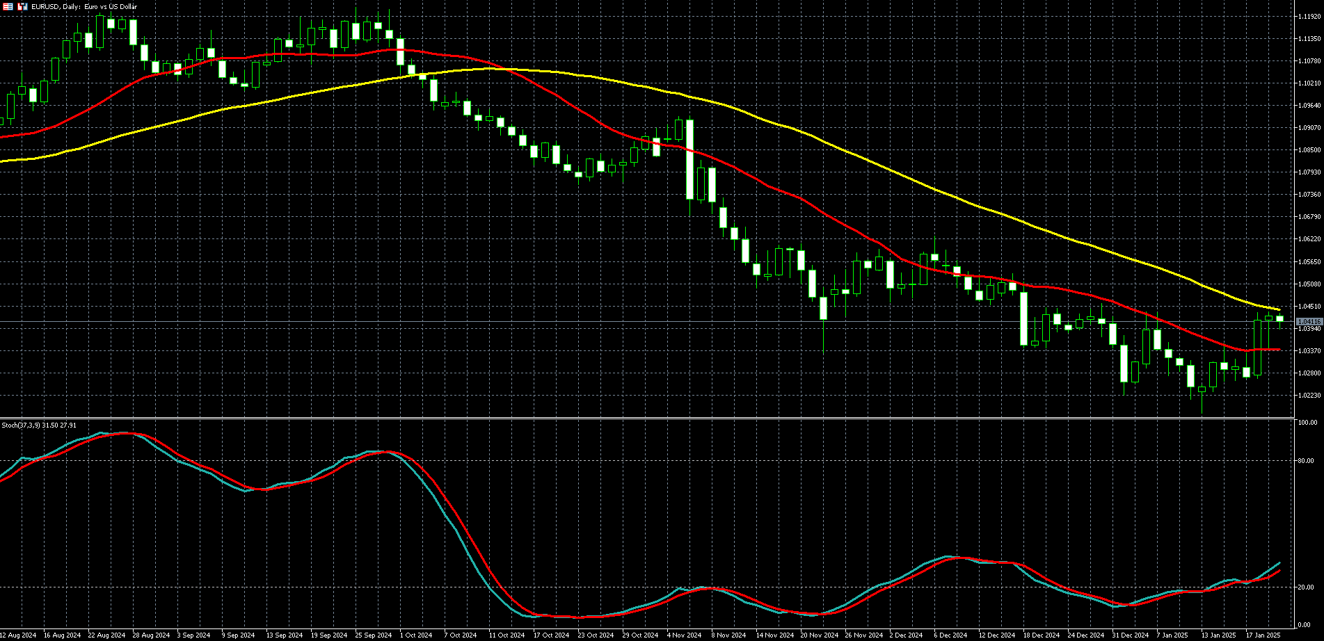Click the 20.00 stochastic level label
The width and height of the screenshot is (1324, 641).
click(1306, 587)
